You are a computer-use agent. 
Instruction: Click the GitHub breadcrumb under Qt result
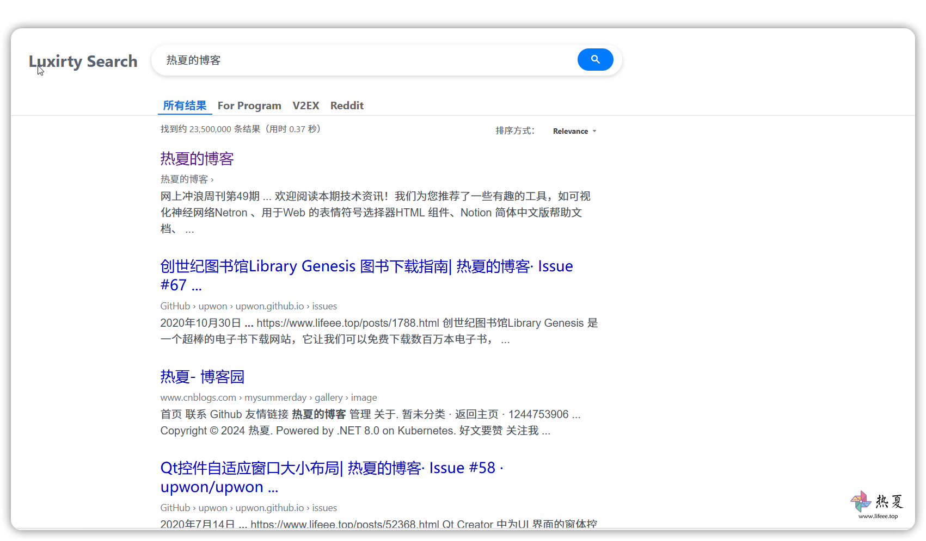point(175,508)
